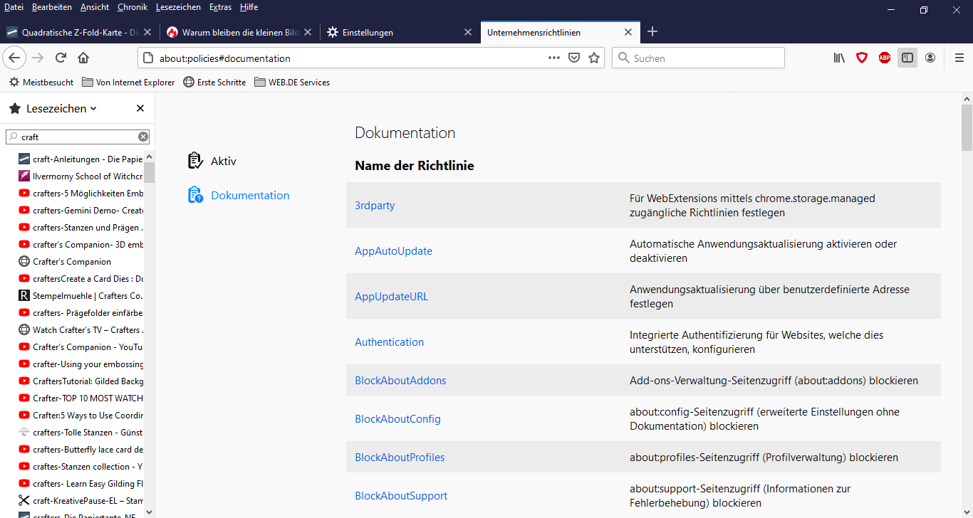The height and width of the screenshot is (518, 973).
Task: Open the Library icon in toolbar
Action: click(x=839, y=58)
